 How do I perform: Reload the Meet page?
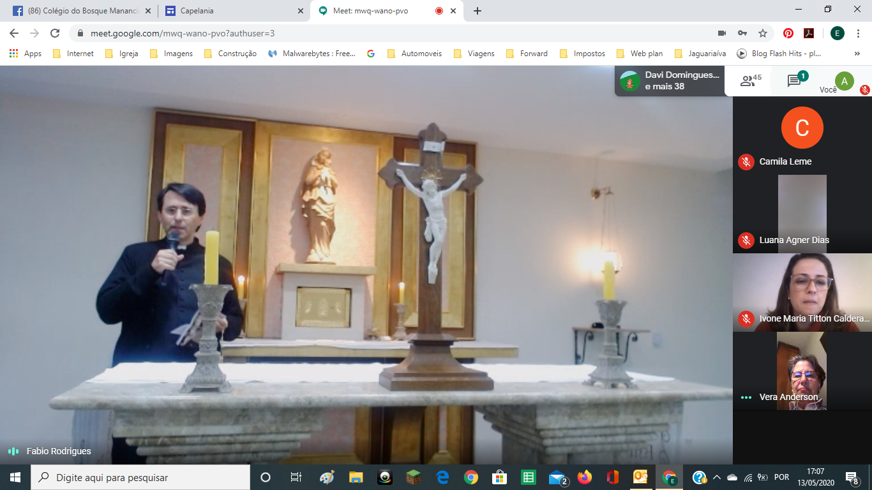click(x=55, y=33)
